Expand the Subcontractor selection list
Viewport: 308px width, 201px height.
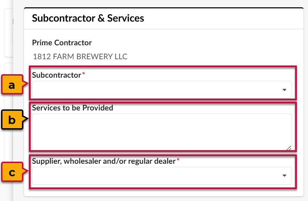pos(285,90)
